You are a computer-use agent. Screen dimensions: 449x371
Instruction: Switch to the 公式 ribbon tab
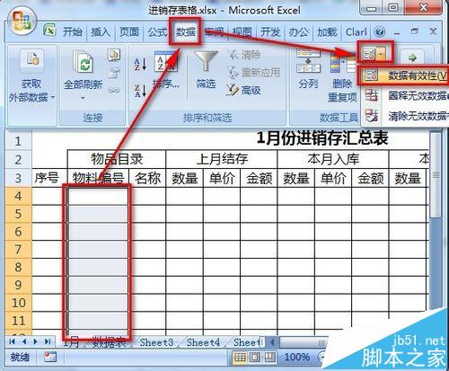[x=157, y=31]
